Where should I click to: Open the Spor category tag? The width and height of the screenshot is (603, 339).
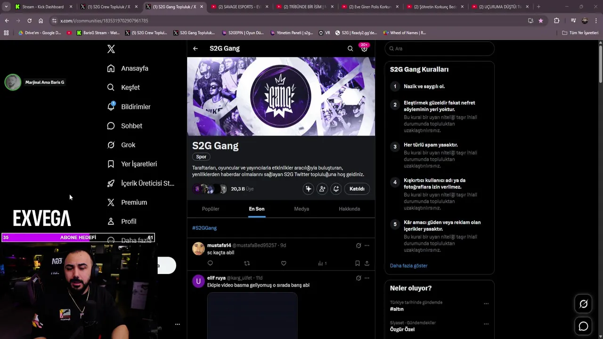click(201, 157)
